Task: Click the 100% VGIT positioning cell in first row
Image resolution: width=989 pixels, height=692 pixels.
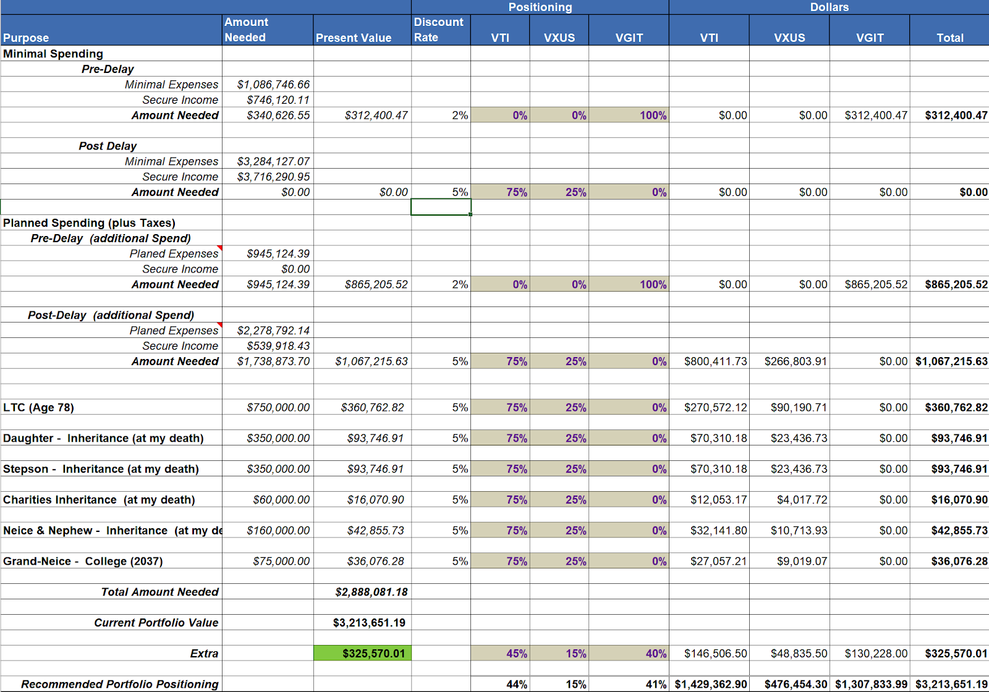Action: coord(629,115)
